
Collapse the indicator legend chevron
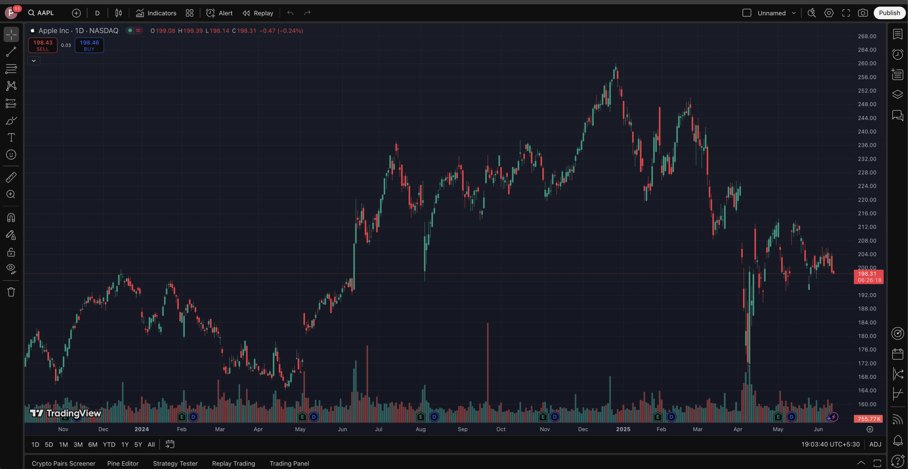34,61
